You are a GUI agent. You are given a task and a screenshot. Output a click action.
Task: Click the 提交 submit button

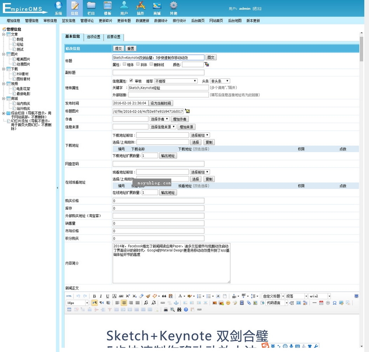[118, 49]
